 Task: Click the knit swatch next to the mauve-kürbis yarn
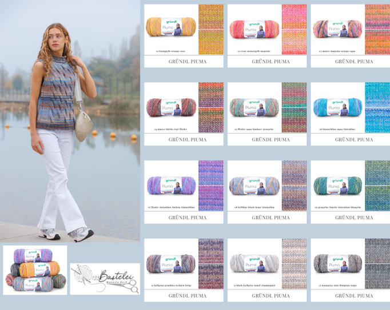pos(211,107)
